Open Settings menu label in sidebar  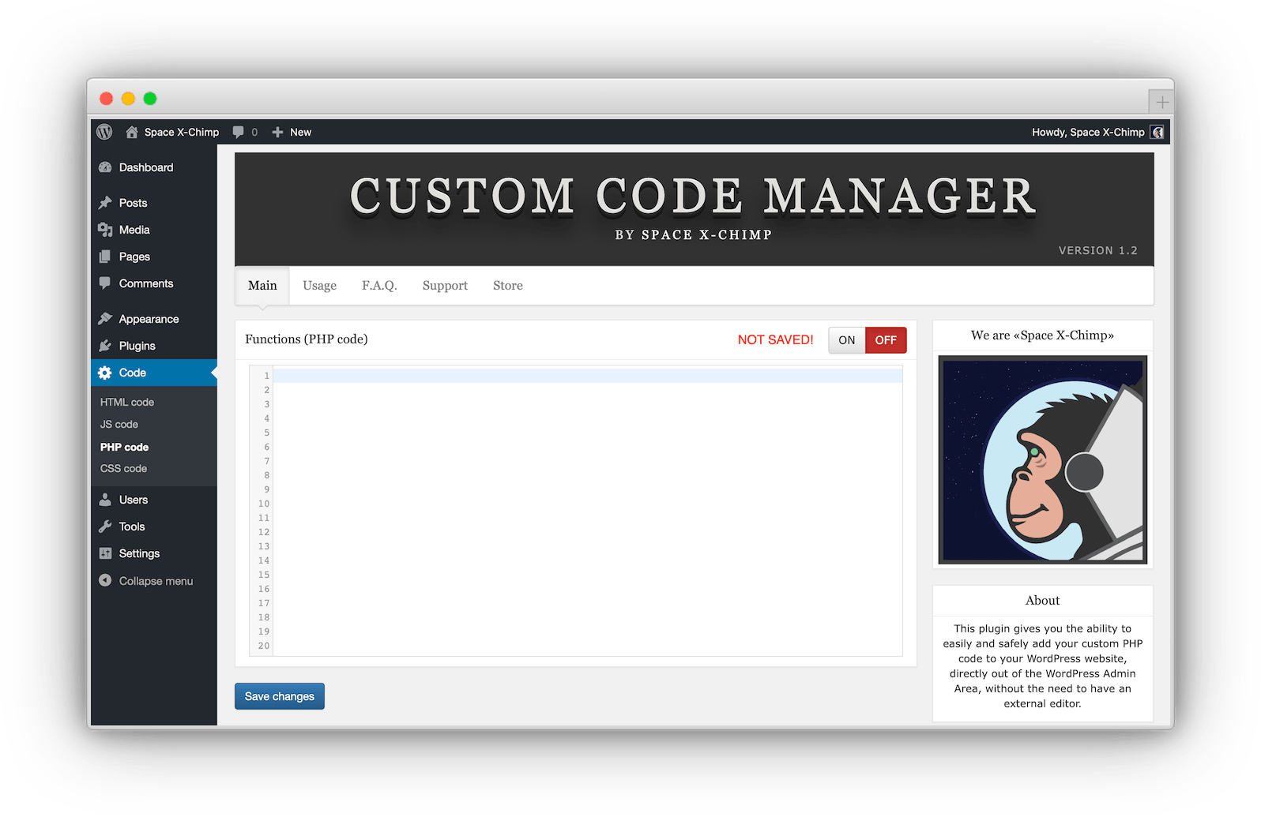[139, 553]
